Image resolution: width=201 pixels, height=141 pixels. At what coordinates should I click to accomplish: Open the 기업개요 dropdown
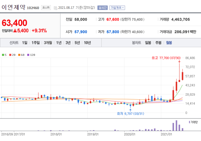pos(117,8)
